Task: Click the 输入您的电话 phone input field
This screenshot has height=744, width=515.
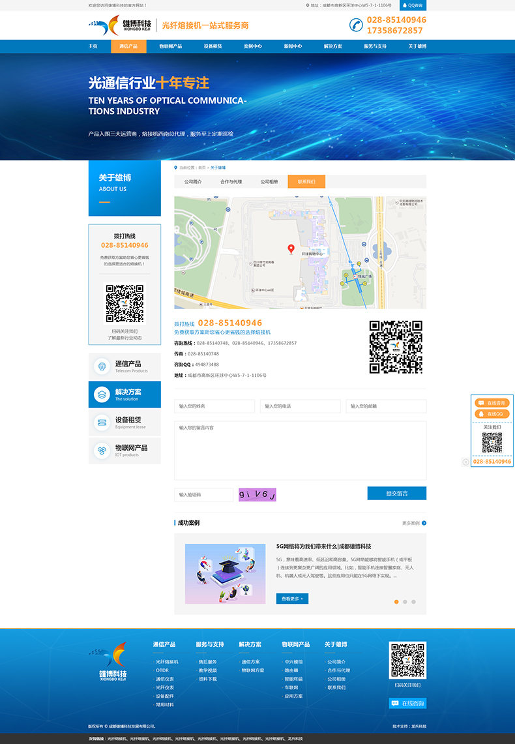Action: (300, 406)
